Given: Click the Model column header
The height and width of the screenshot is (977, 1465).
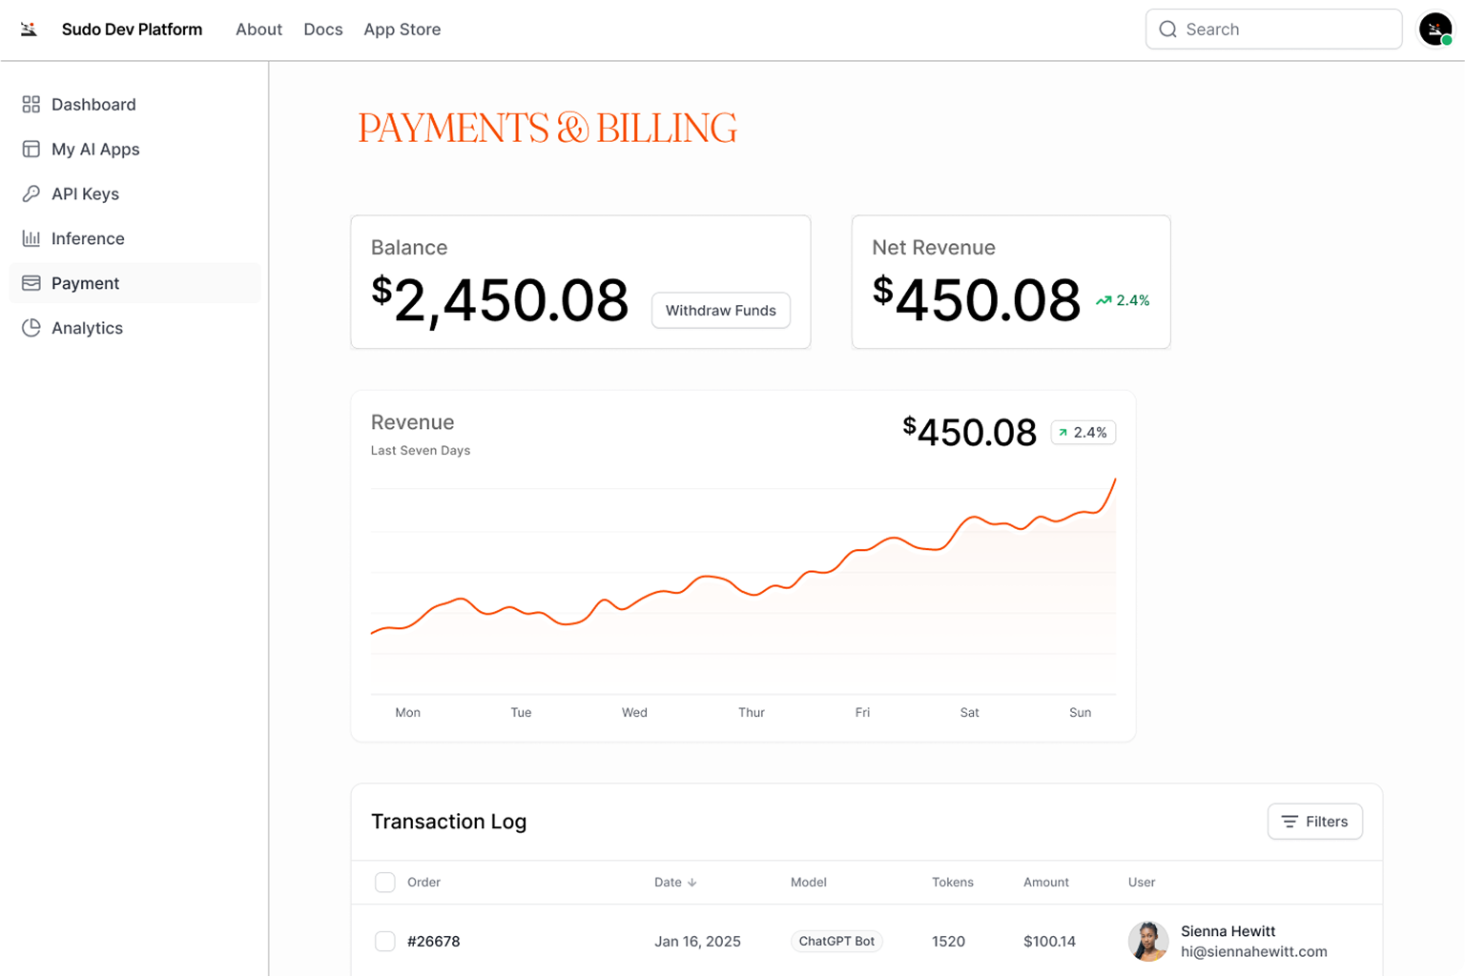Looking at the screenshot, I should tap(809, 883).
